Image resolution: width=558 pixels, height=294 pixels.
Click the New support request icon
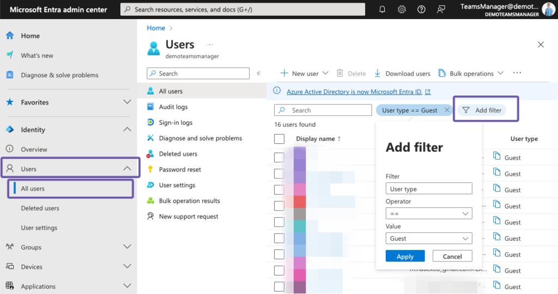tap(150, 216)
